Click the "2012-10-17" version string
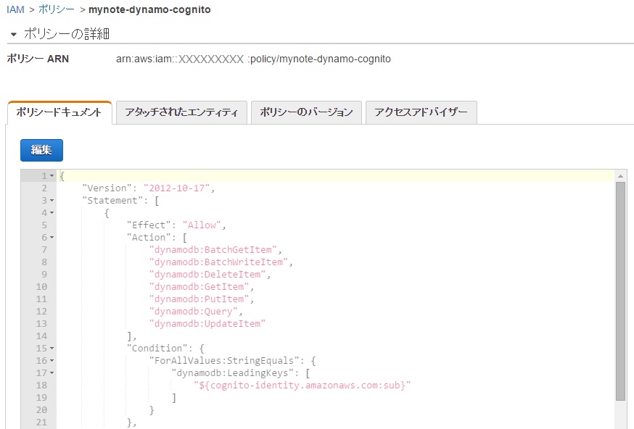634x429 pixels. point(177,188)
